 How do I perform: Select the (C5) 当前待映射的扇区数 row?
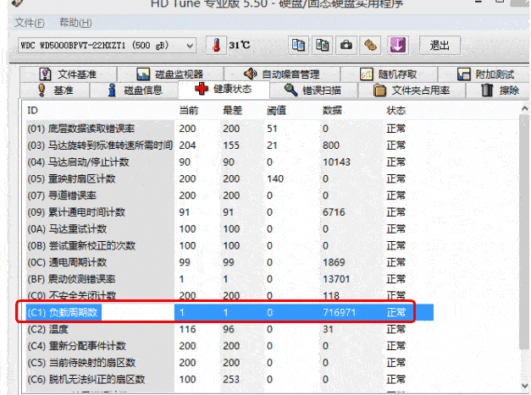230,363
